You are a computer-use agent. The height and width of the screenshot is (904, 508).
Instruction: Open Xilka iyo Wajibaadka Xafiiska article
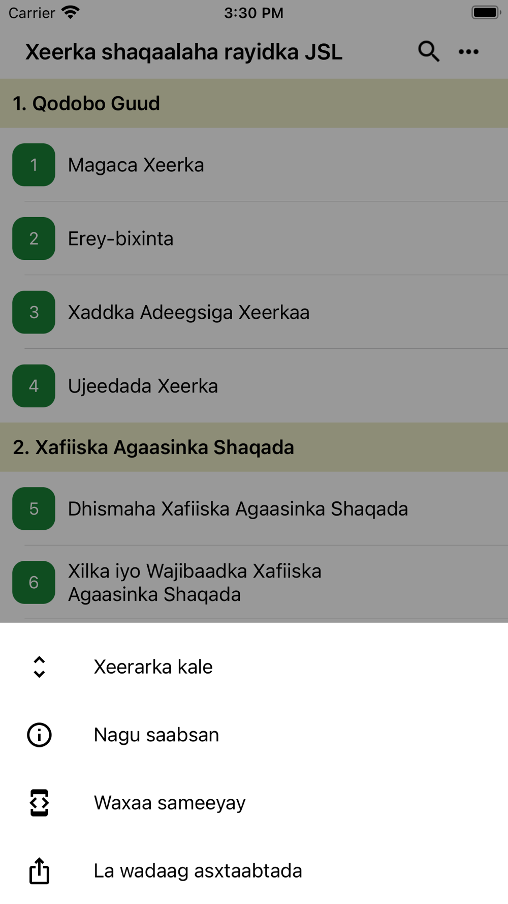click(x=195, y=583)
